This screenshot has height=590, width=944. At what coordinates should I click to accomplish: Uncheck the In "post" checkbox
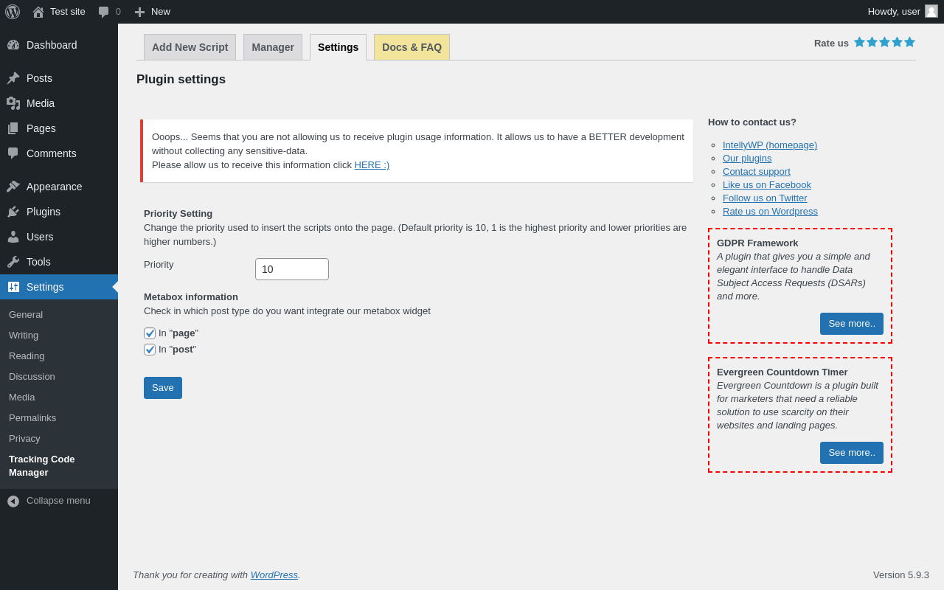(150, 350)
